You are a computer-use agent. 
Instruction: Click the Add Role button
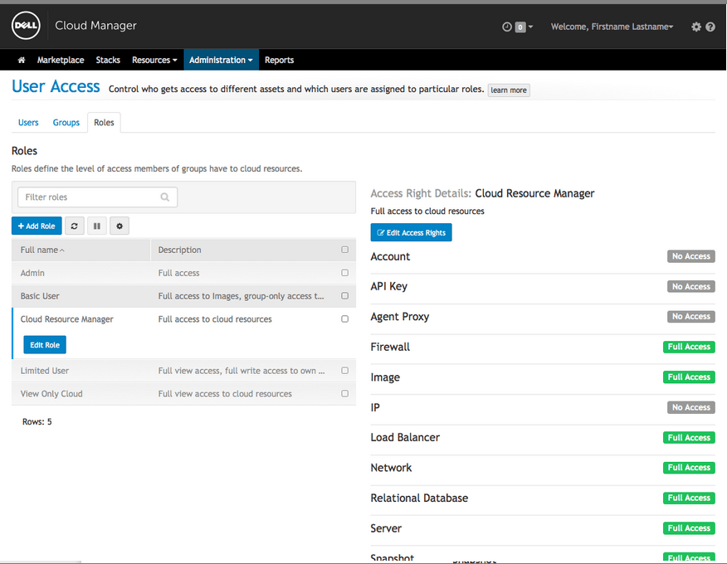(37, 226)
